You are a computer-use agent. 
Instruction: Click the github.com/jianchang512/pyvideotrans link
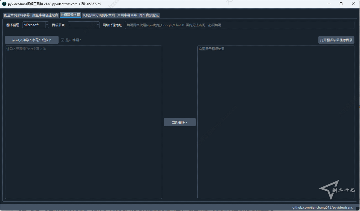tap(323, 208)
